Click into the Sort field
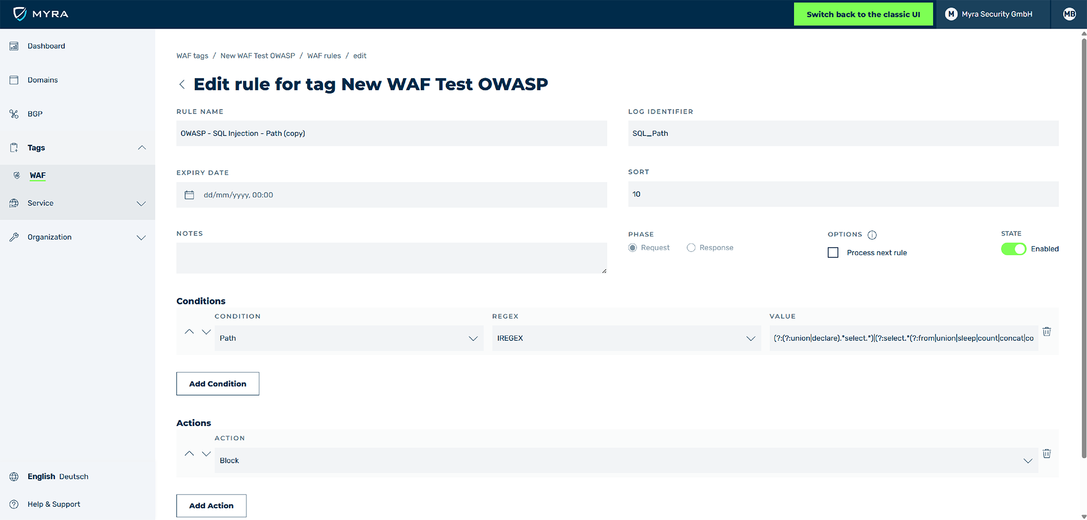 click(843, 194)
